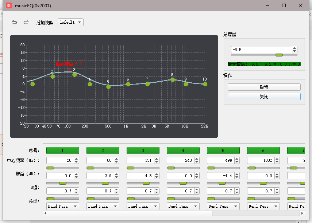Screen dimensions: 312x223
Task: Click the band list scroll left arrow
Action: click(45, 213)
